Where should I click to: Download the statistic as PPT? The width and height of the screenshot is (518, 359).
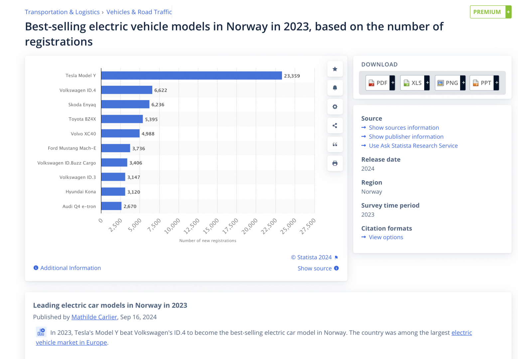[484, 83]
